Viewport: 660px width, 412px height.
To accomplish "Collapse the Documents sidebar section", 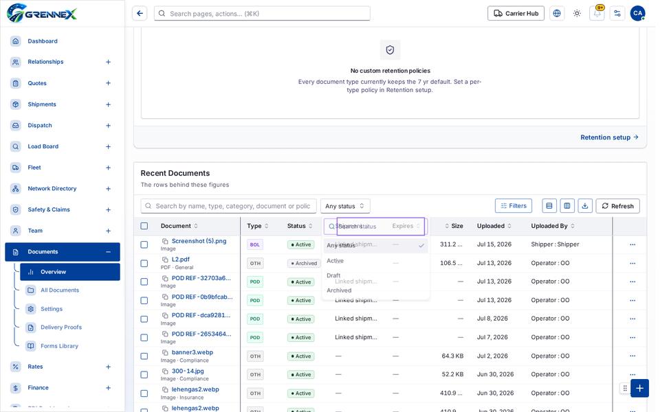I will coord(108,252).
